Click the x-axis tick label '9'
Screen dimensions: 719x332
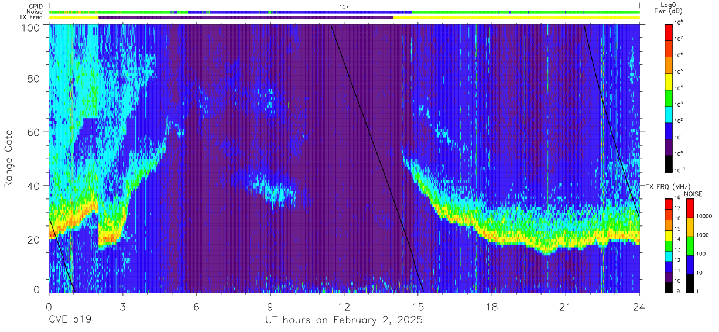tap(271, 307)
